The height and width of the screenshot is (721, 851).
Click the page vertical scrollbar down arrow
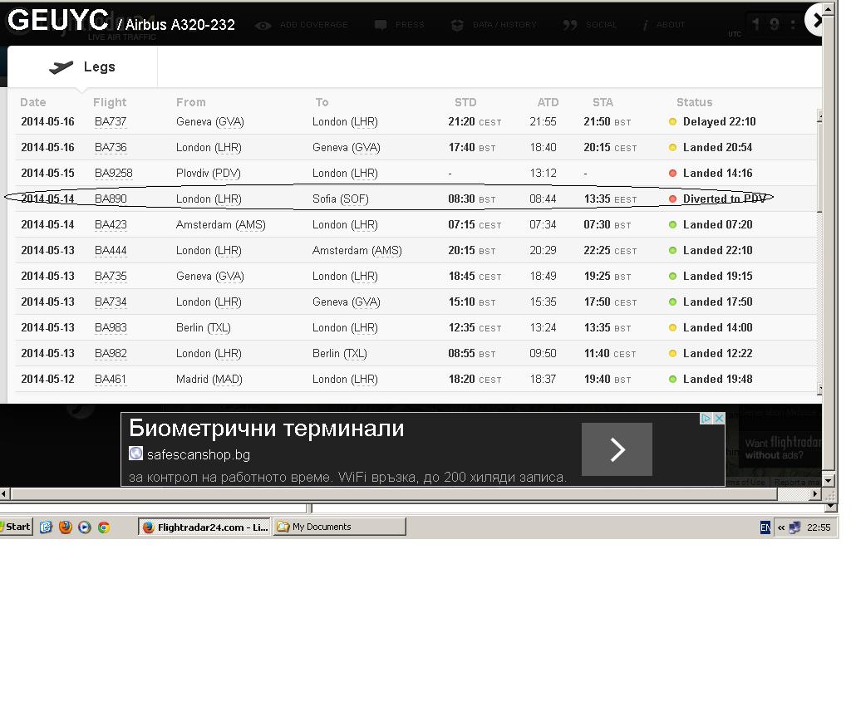(x=829, y=481)
